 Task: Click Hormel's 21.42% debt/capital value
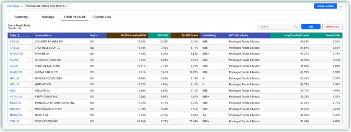305,78
